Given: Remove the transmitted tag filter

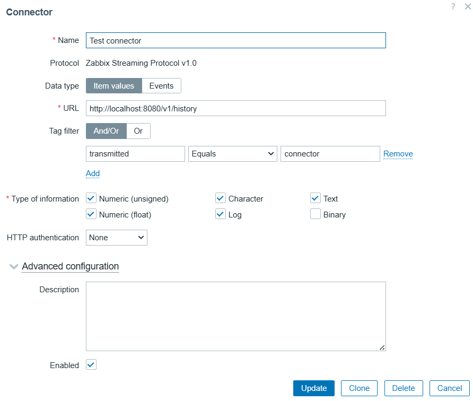Looking at the screenshot, I should (x=398, y=154).
